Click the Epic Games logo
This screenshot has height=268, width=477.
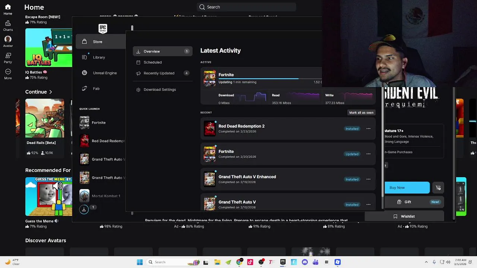coord(103,29)
